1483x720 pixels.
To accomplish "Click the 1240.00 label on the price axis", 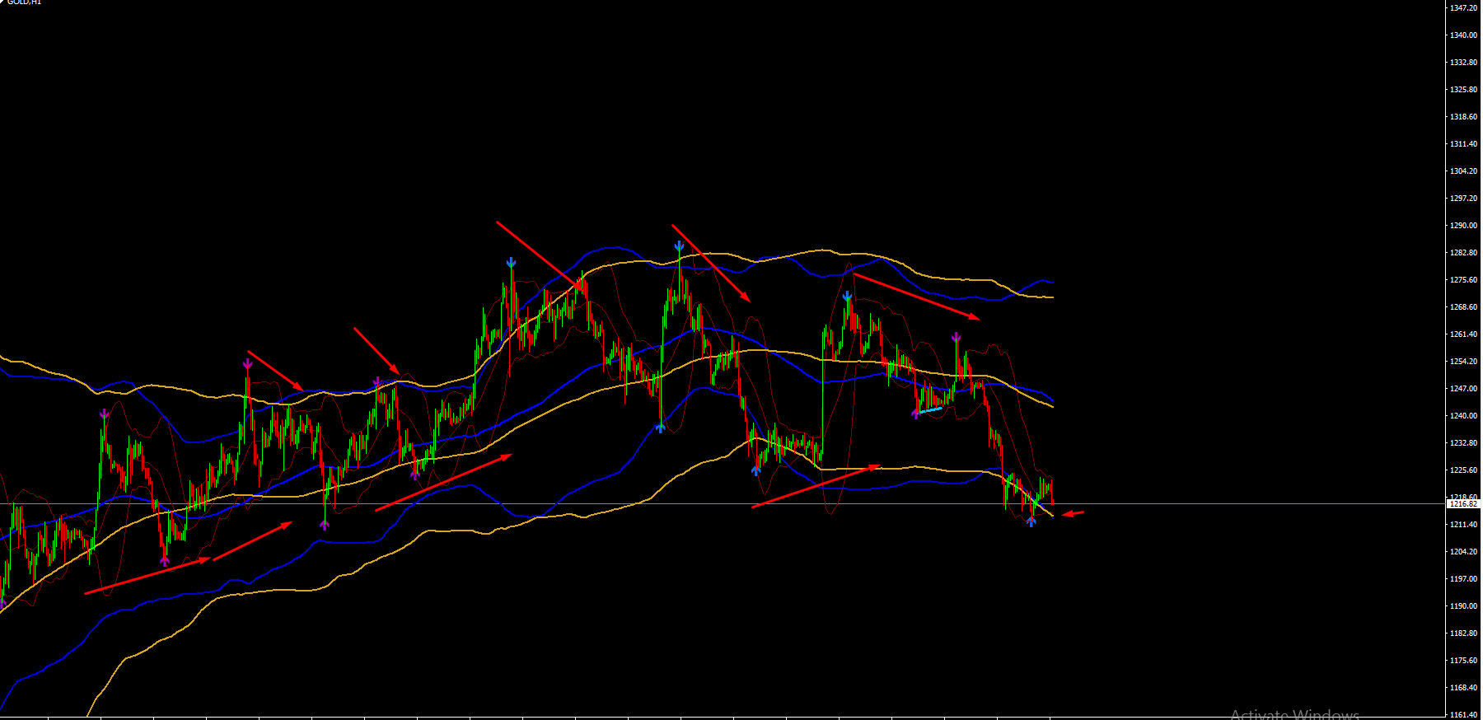I will [x=1463, y=416].
